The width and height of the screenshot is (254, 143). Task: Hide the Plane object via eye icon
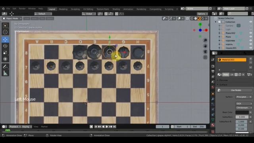250,37
